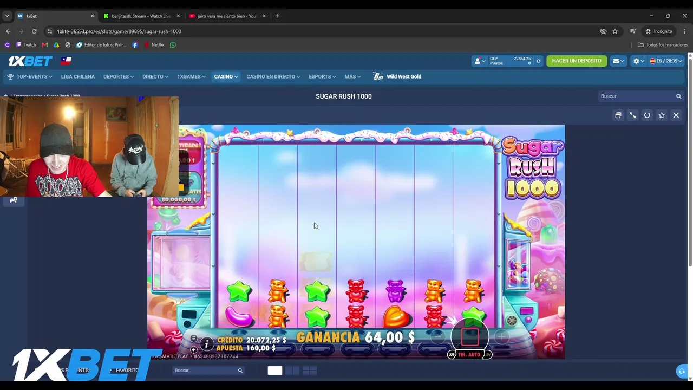693x390 pixels.
Task: Mute the slot game sound
Action: point(193,350)
